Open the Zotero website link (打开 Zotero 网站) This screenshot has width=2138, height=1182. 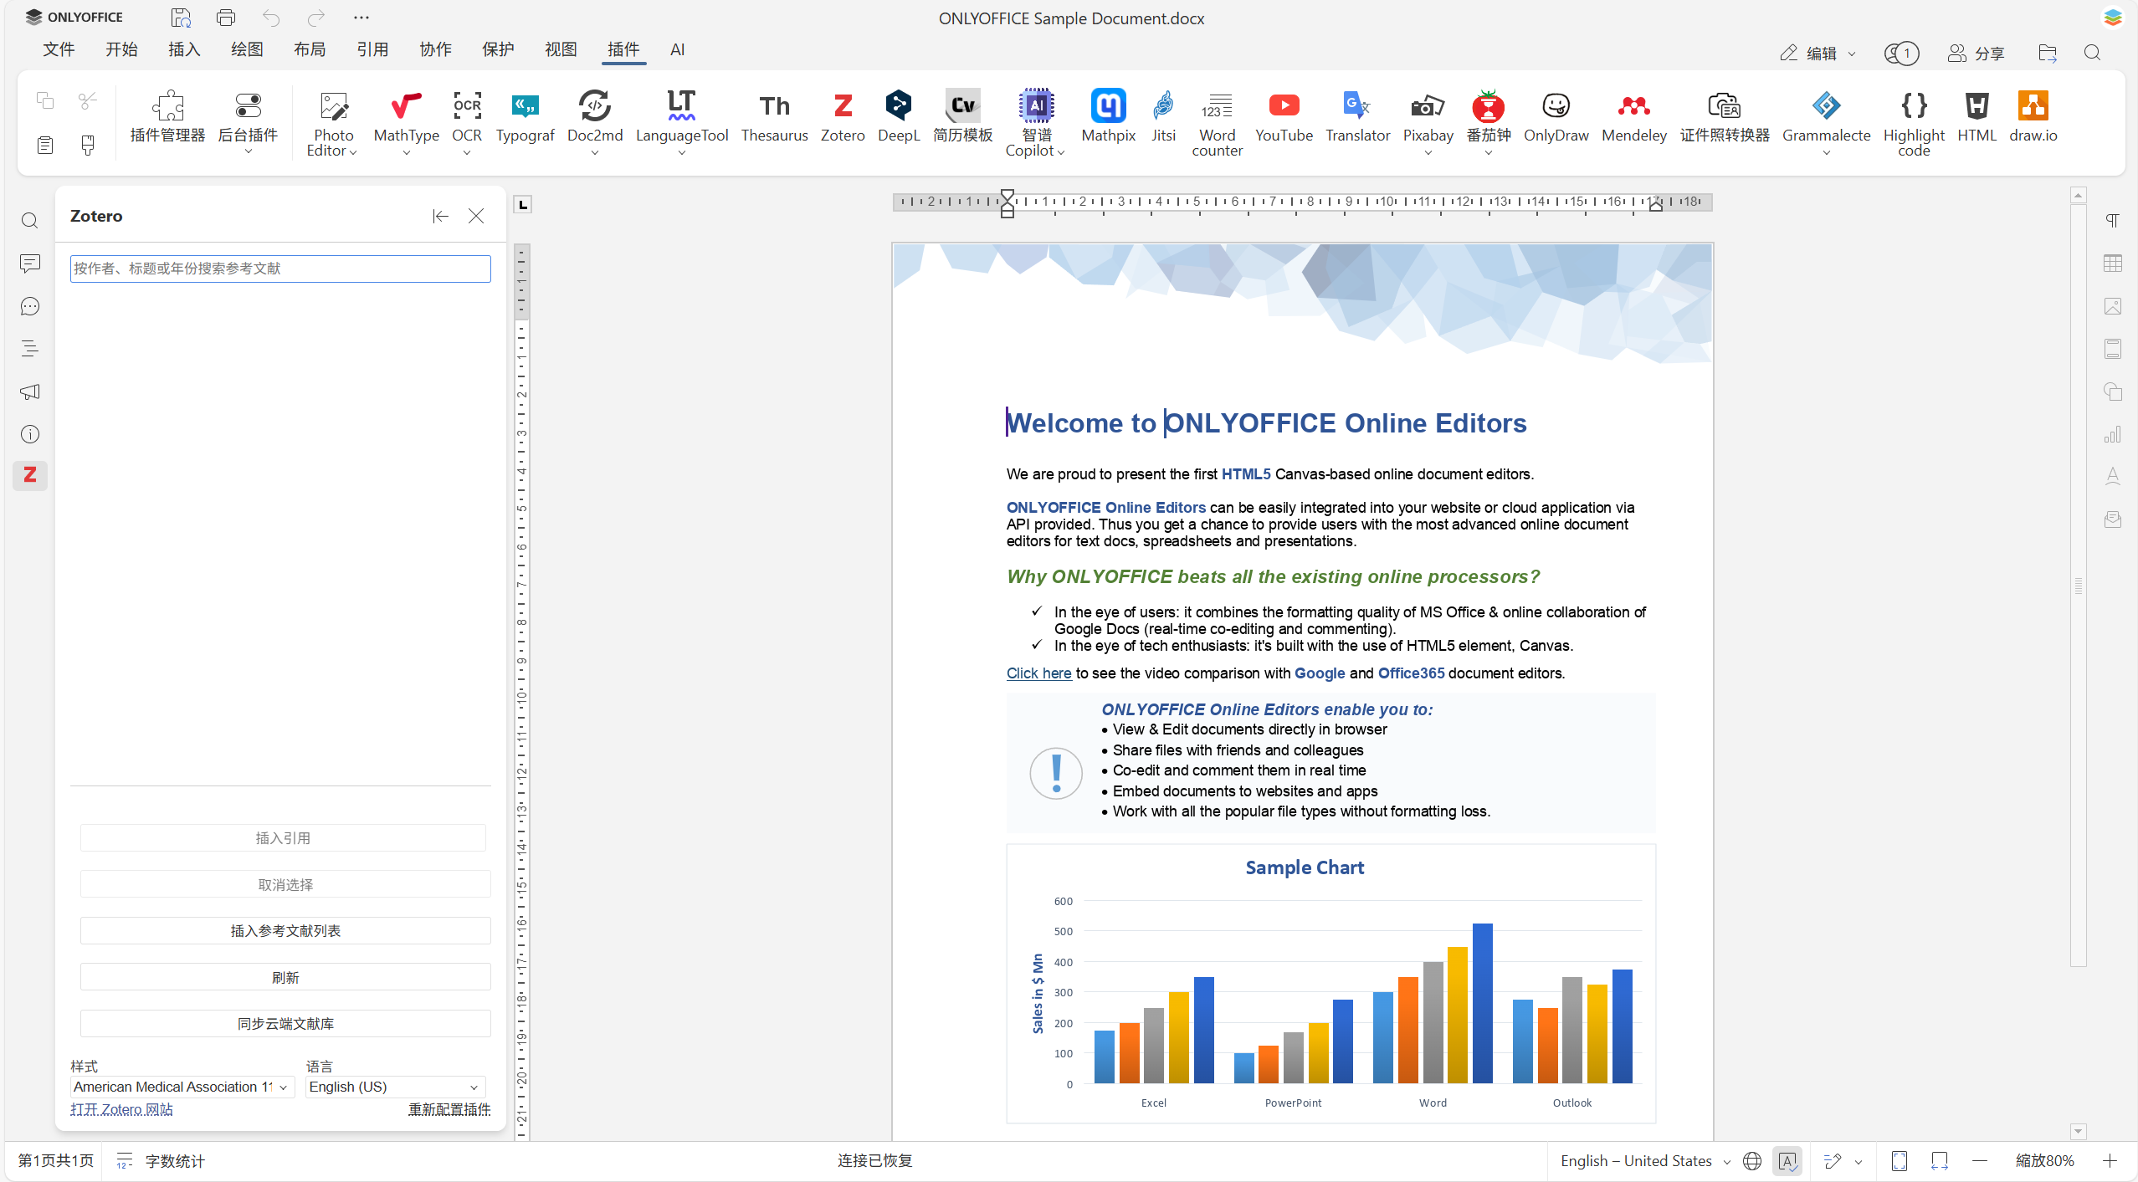point(122,1109)
